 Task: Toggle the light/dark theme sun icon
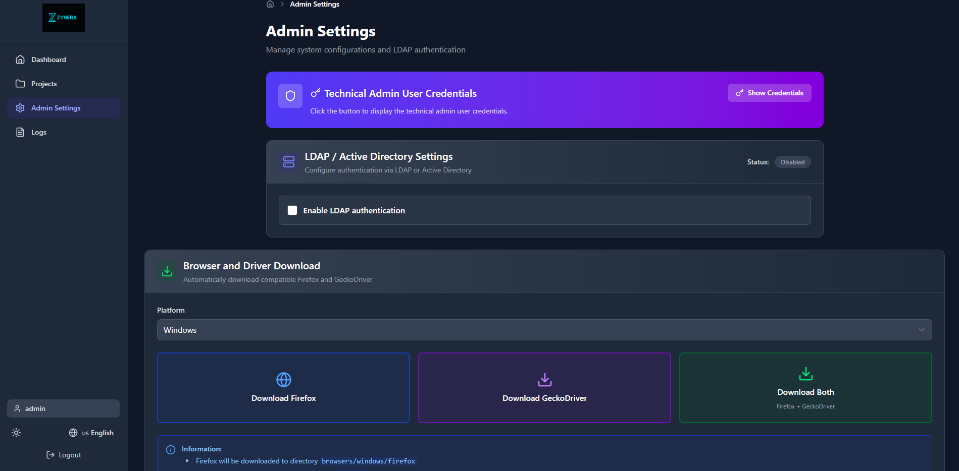[16, 433]
